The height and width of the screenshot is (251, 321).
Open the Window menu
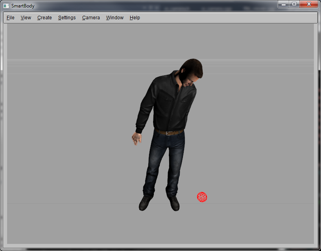pos(114,18)
